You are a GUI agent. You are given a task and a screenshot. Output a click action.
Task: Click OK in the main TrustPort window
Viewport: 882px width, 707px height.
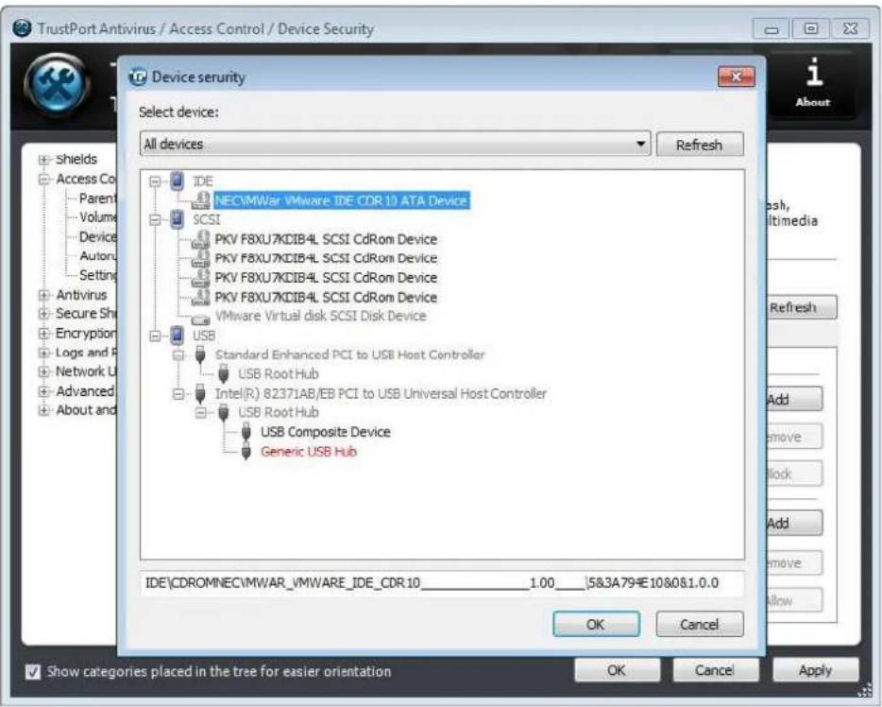tap(617, 670)
